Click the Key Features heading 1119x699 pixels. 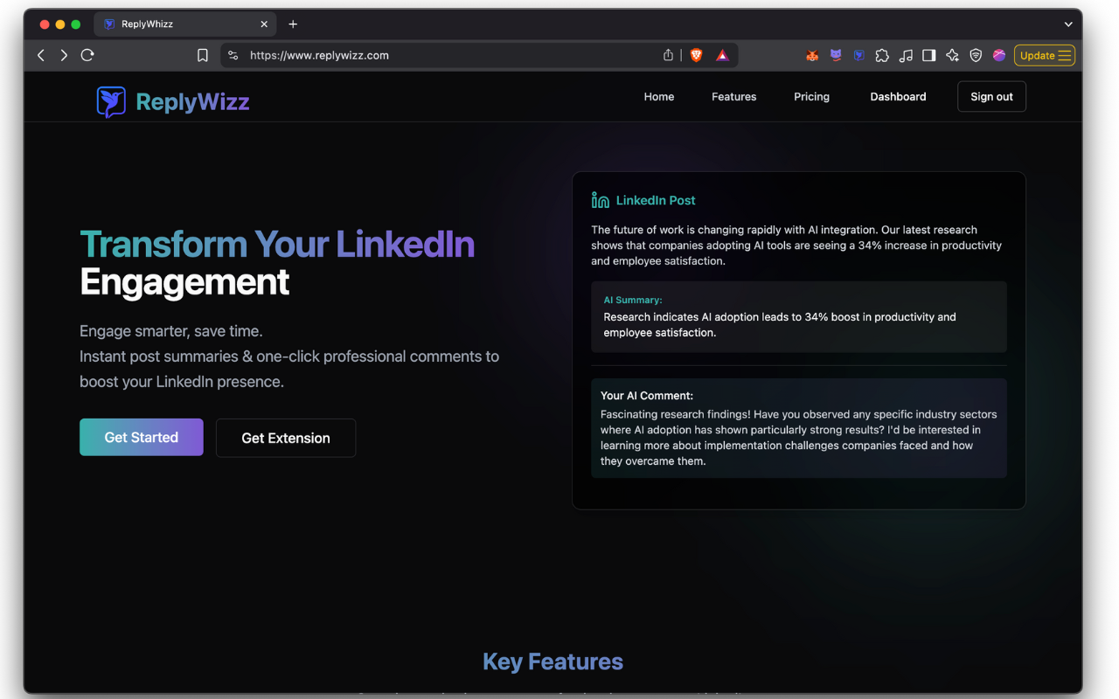point(553,661)
